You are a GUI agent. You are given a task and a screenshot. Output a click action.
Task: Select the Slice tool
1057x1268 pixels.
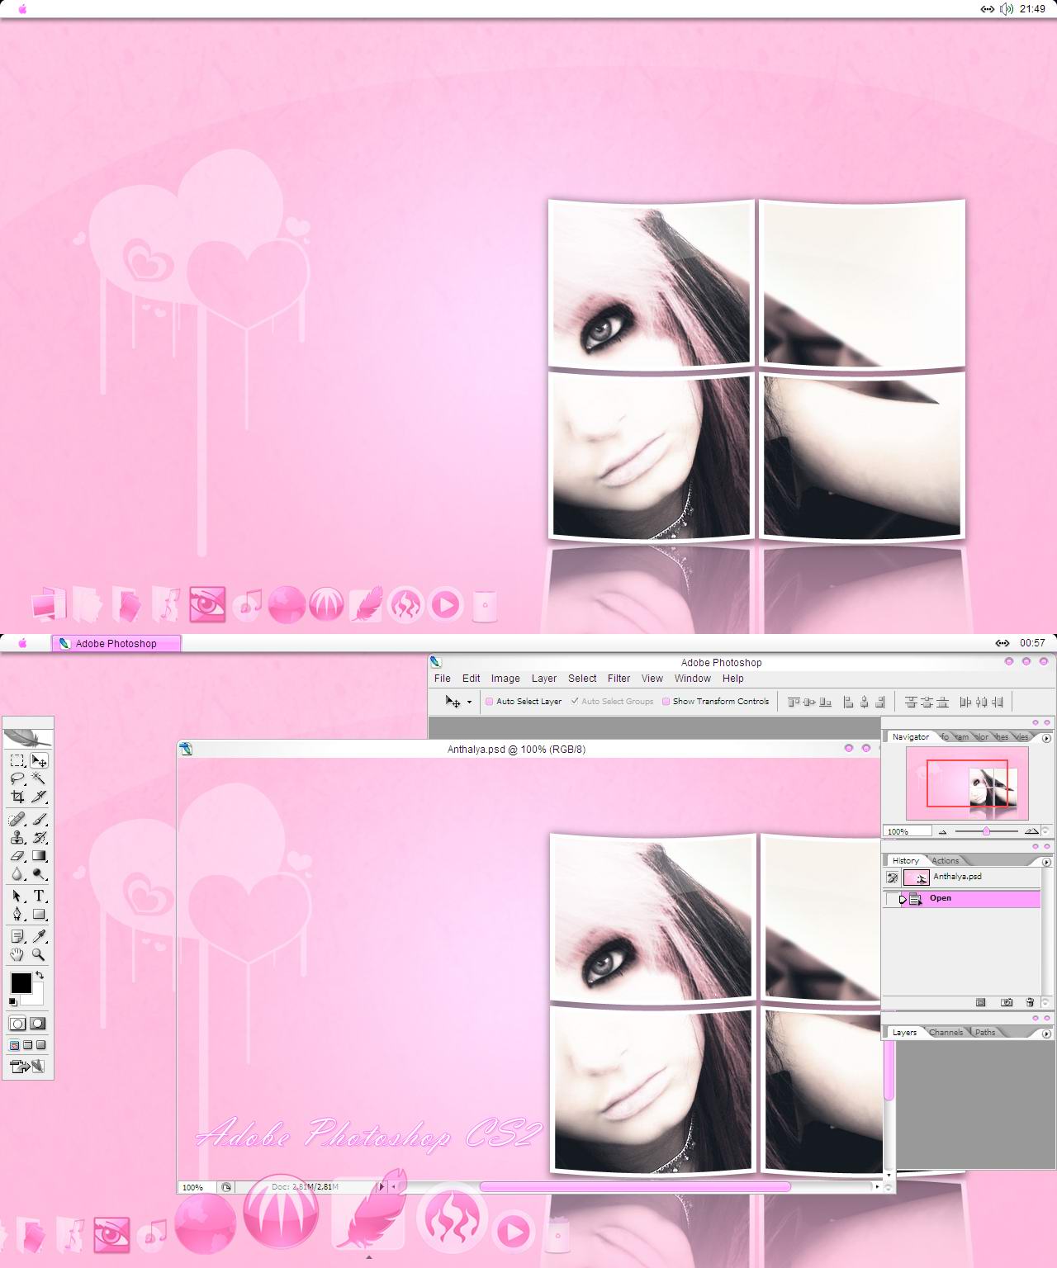pos(39,797)
